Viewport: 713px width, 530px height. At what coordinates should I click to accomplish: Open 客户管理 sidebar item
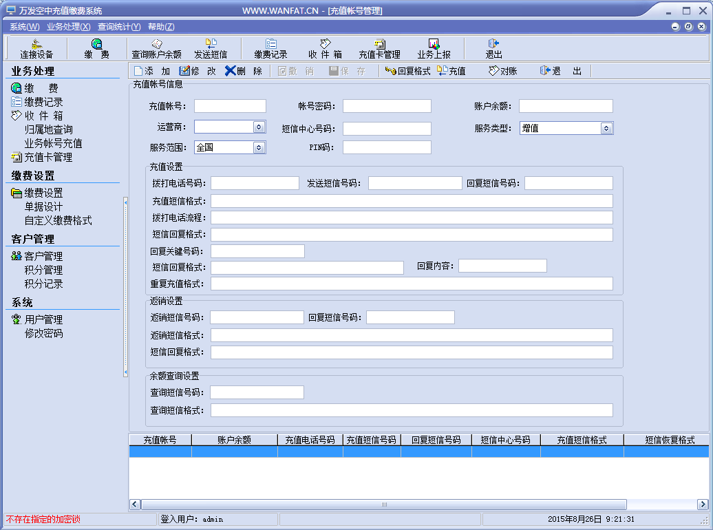click(x=37, y=256)
